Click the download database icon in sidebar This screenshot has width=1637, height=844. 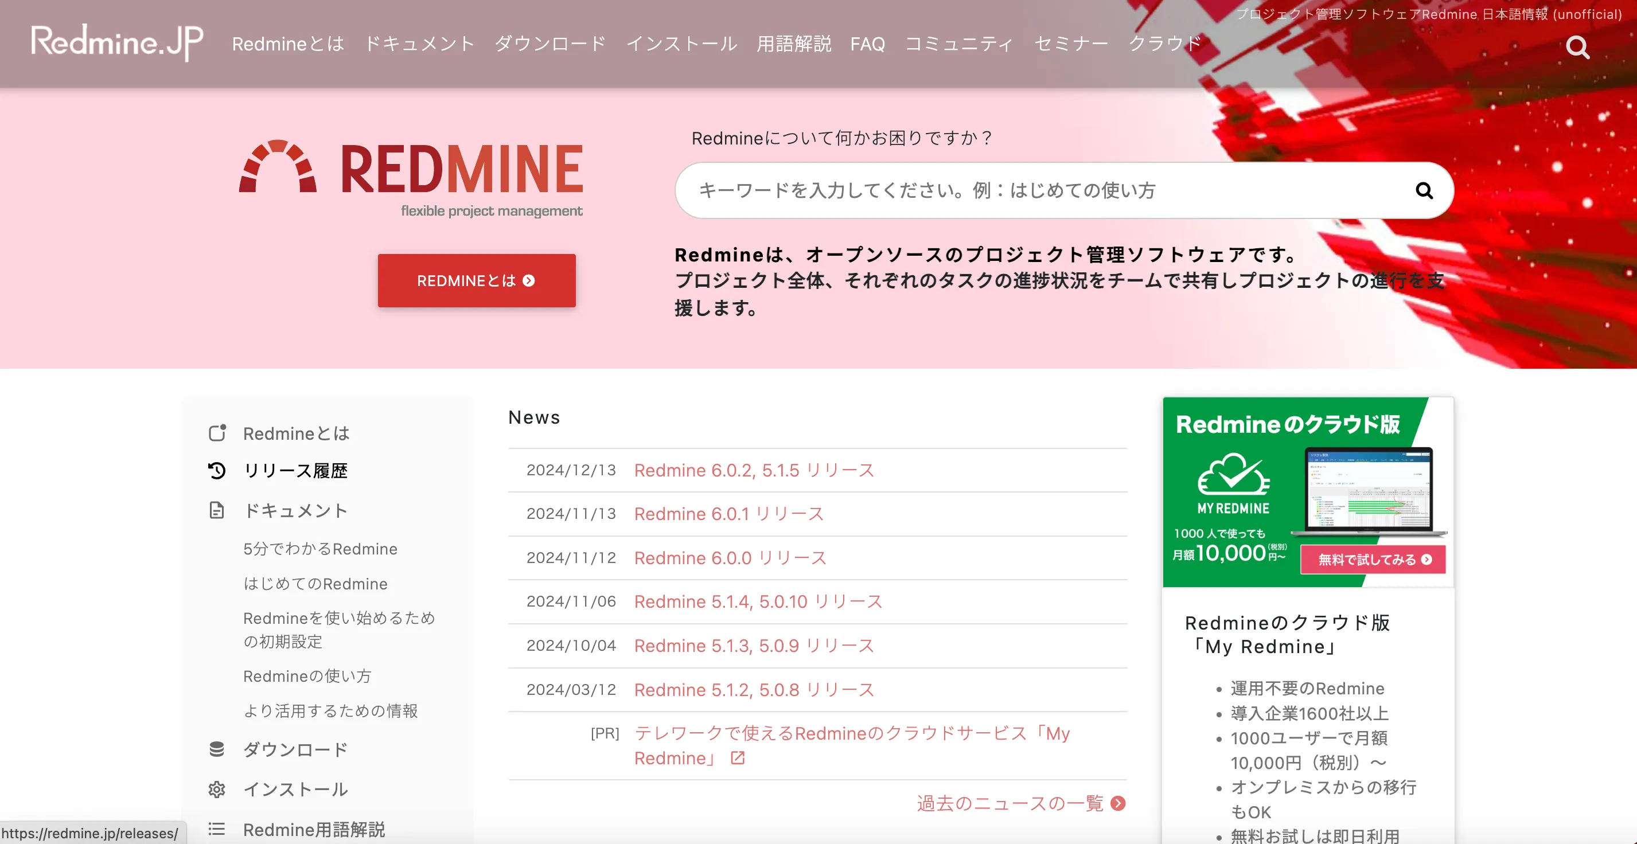[x=217, y=749]
